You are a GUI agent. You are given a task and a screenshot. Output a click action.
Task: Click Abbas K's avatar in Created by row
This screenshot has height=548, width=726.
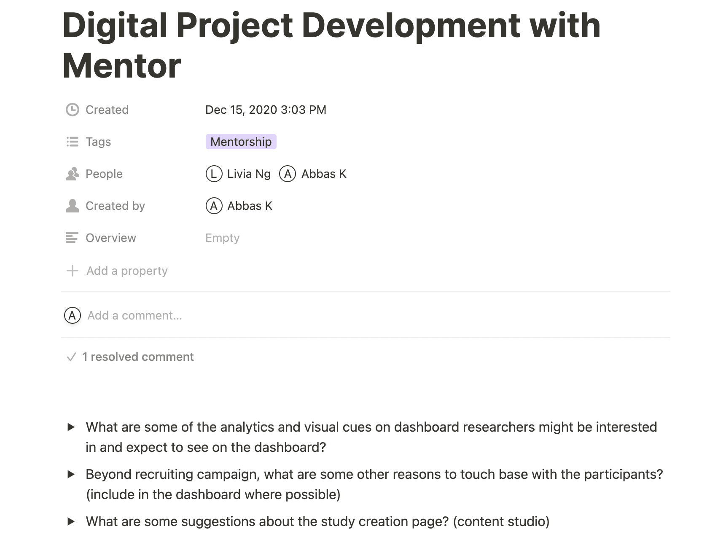point(214,206)
